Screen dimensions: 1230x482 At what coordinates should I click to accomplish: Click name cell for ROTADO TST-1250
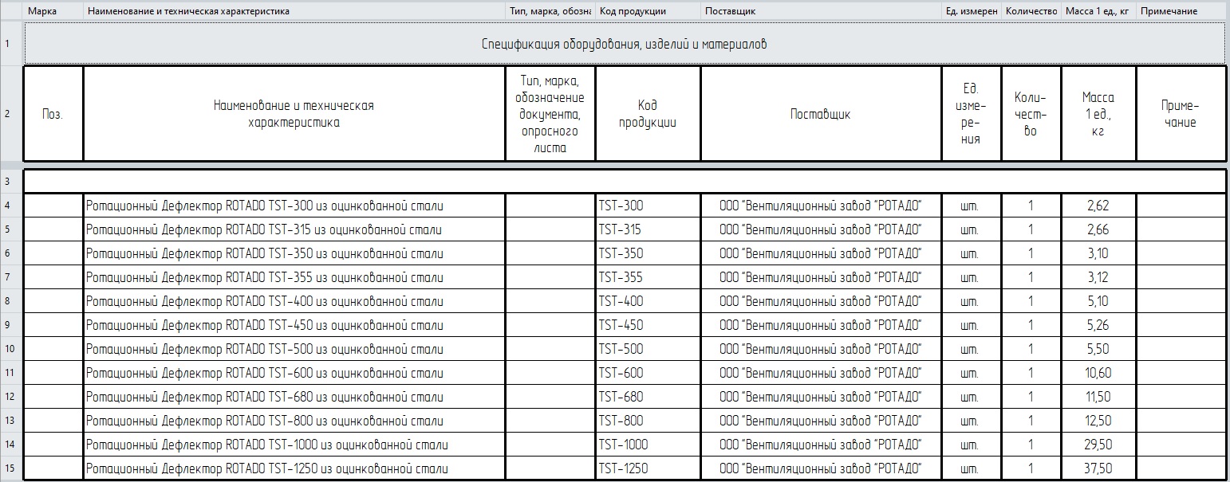click(x=294, y=468)
